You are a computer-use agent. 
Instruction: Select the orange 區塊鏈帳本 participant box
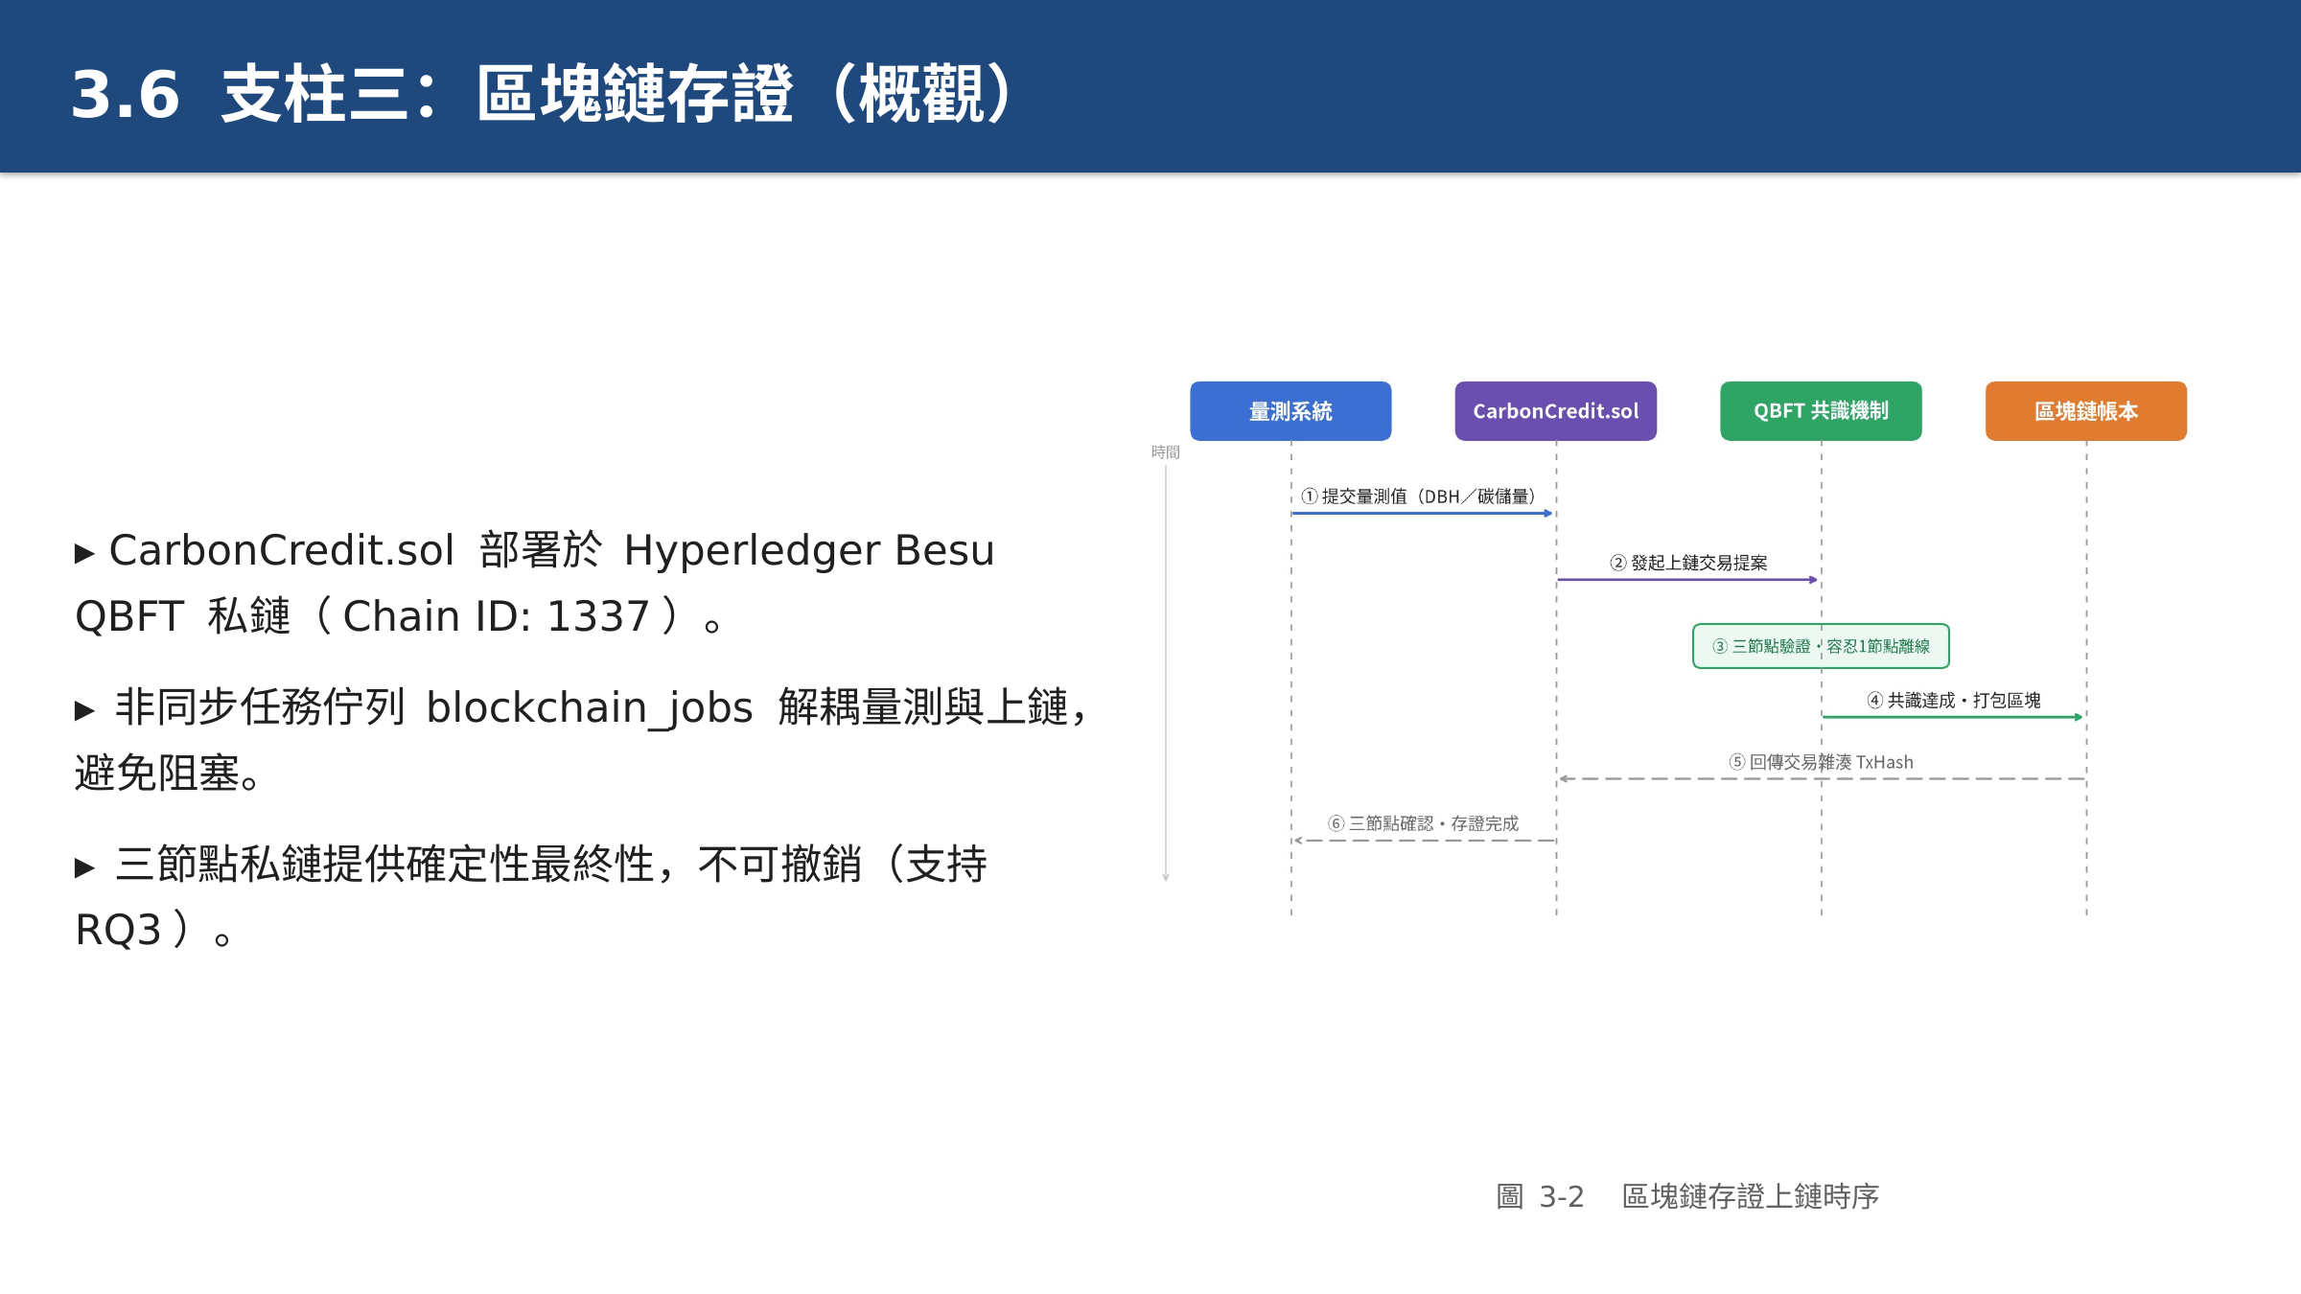[2086, 411]
